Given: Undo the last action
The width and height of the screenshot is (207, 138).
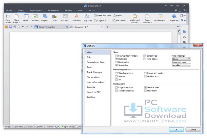Looking at the screenshot, I should (23, 27).
